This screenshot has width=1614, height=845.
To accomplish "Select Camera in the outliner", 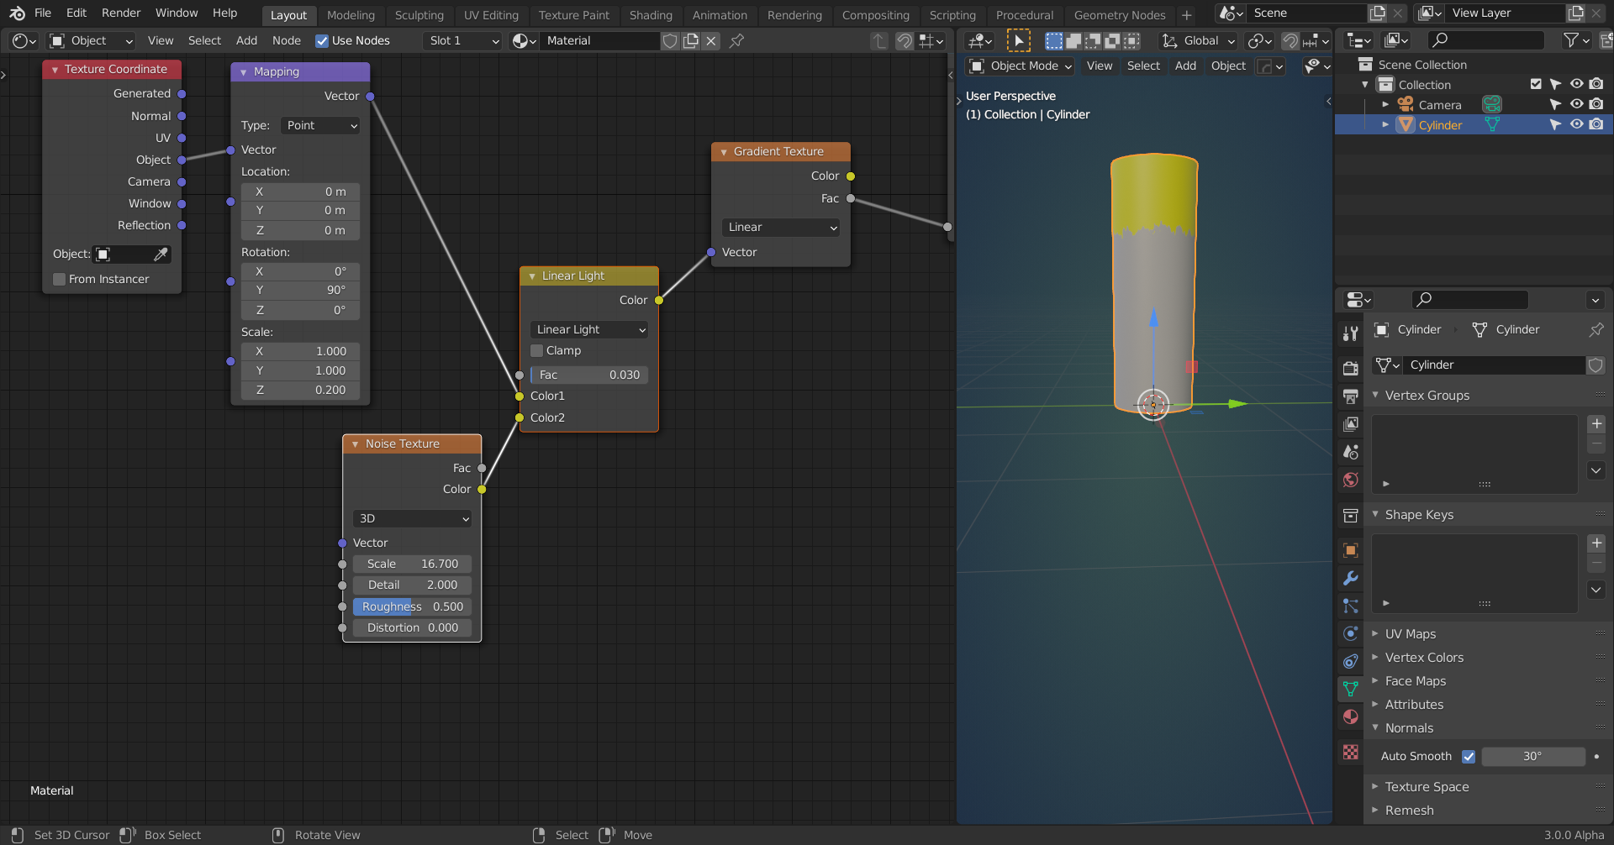I will click(x=1439, y=105).
